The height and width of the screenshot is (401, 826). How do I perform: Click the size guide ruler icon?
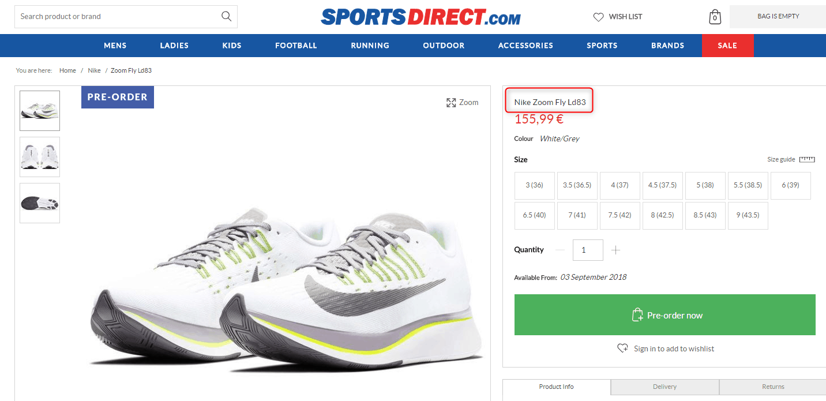tap(807, 159)
